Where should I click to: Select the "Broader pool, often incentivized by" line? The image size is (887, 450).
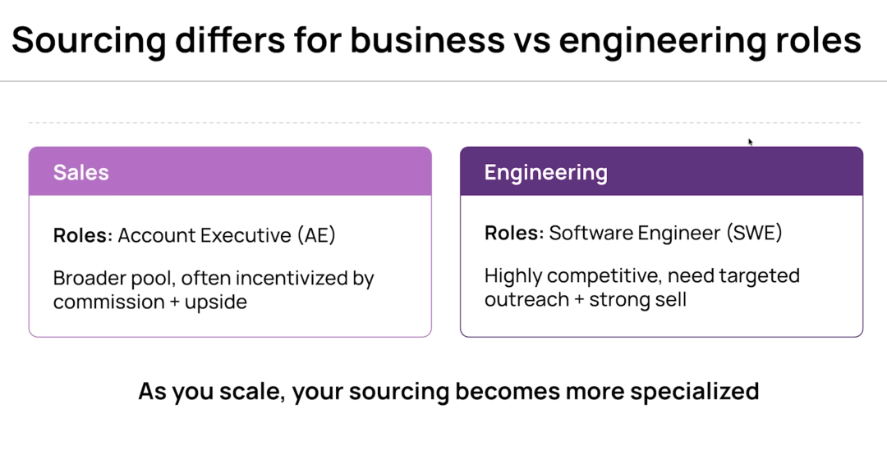pyautogui.click(x=214, y=278)
